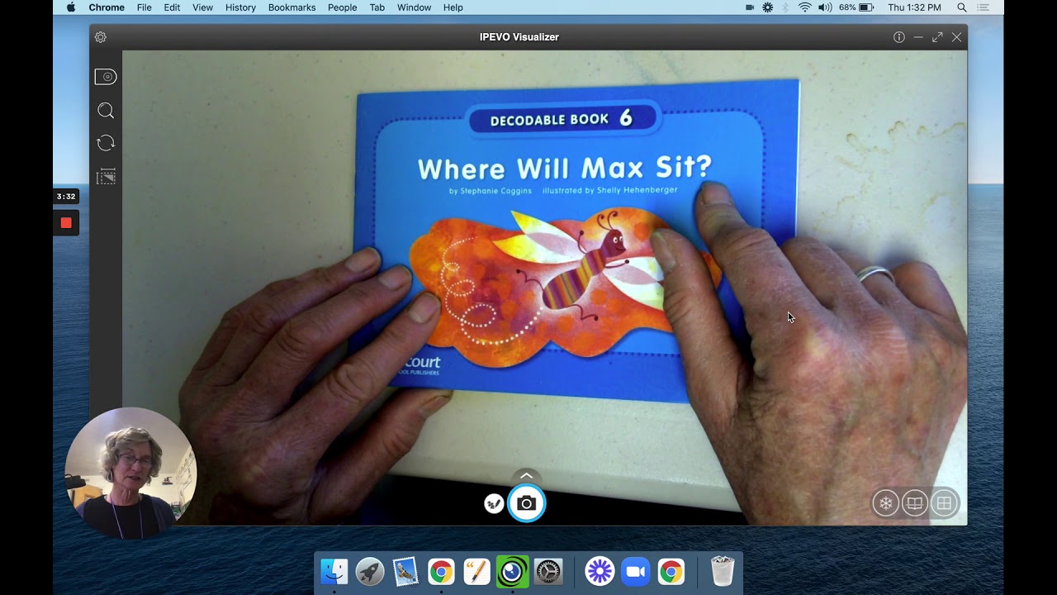Select the magnifier zoom tool in sidebar
Viewport: 1057px width, 595px height.
click(106, 111)
